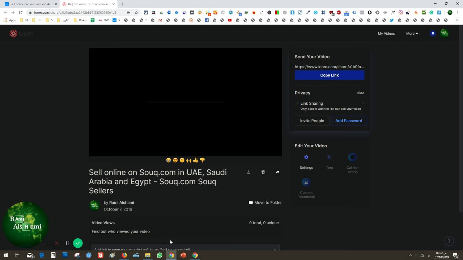Screen dimensions: 463x260
Task: Switch to the first Souq.com tab
Action: pos(30,4)
